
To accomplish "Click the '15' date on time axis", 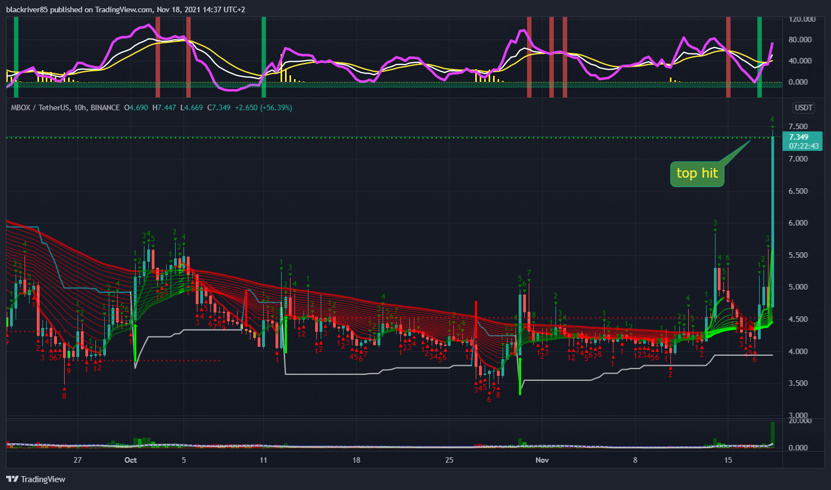I will point(728,460).
